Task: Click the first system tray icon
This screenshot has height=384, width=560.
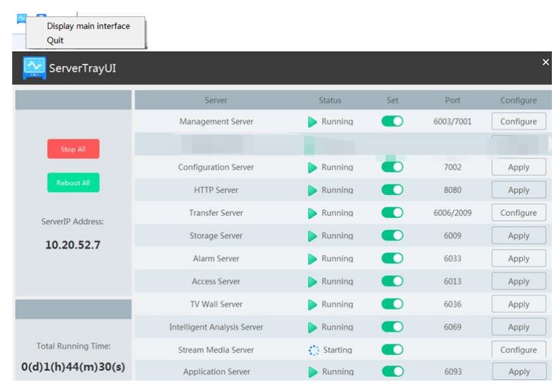Action: pyautogui.click(x=22, y=18)
